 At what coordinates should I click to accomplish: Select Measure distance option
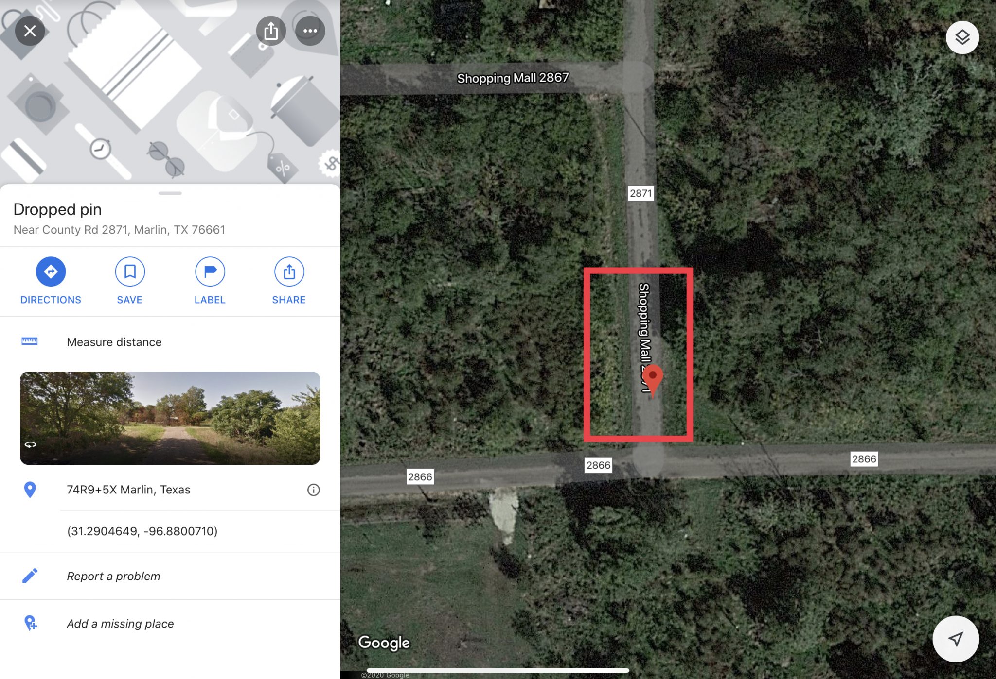[x=170, y=342]
